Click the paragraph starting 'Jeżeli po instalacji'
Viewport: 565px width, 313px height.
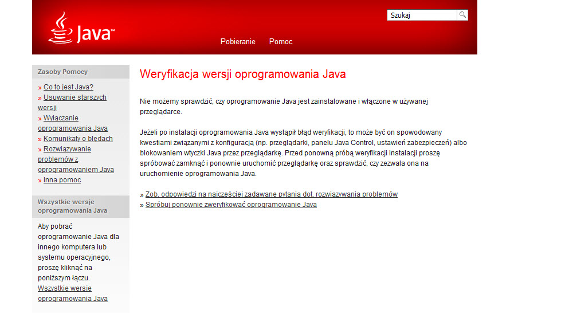tap(303, 153)
